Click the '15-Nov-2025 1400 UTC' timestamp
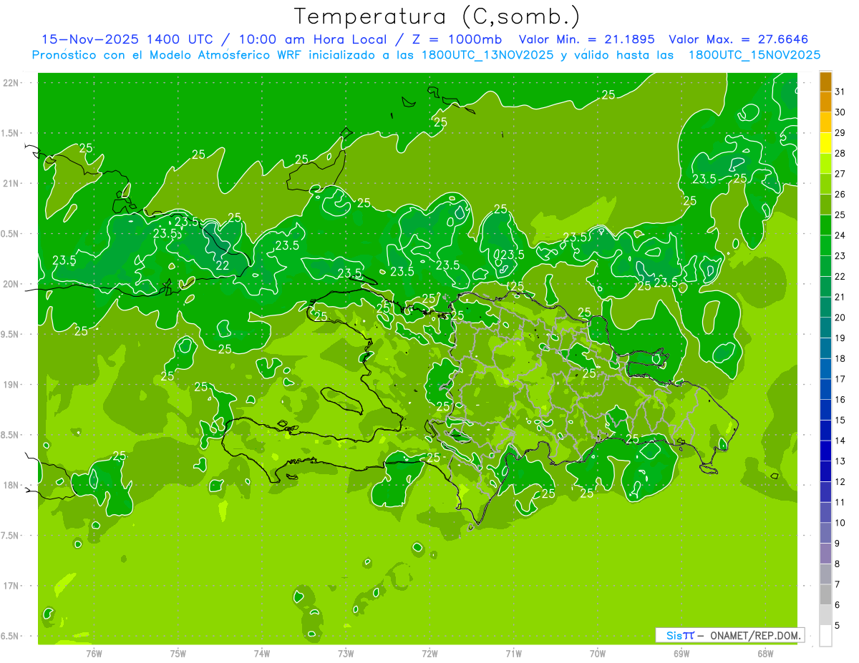This screenshot has height=663, width=859. click(x=127, y=39)
